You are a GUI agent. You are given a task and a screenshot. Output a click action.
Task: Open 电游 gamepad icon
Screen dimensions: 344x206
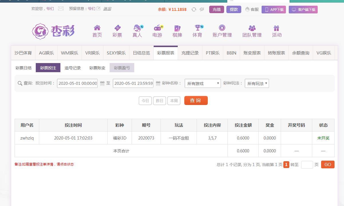pos(158,28)
